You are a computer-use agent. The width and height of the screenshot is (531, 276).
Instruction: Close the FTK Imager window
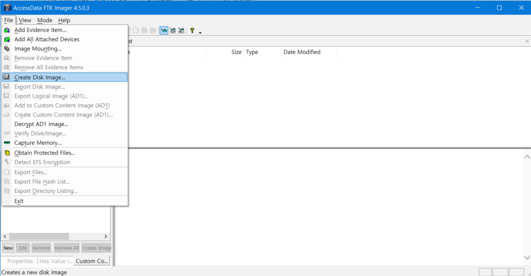521,7
